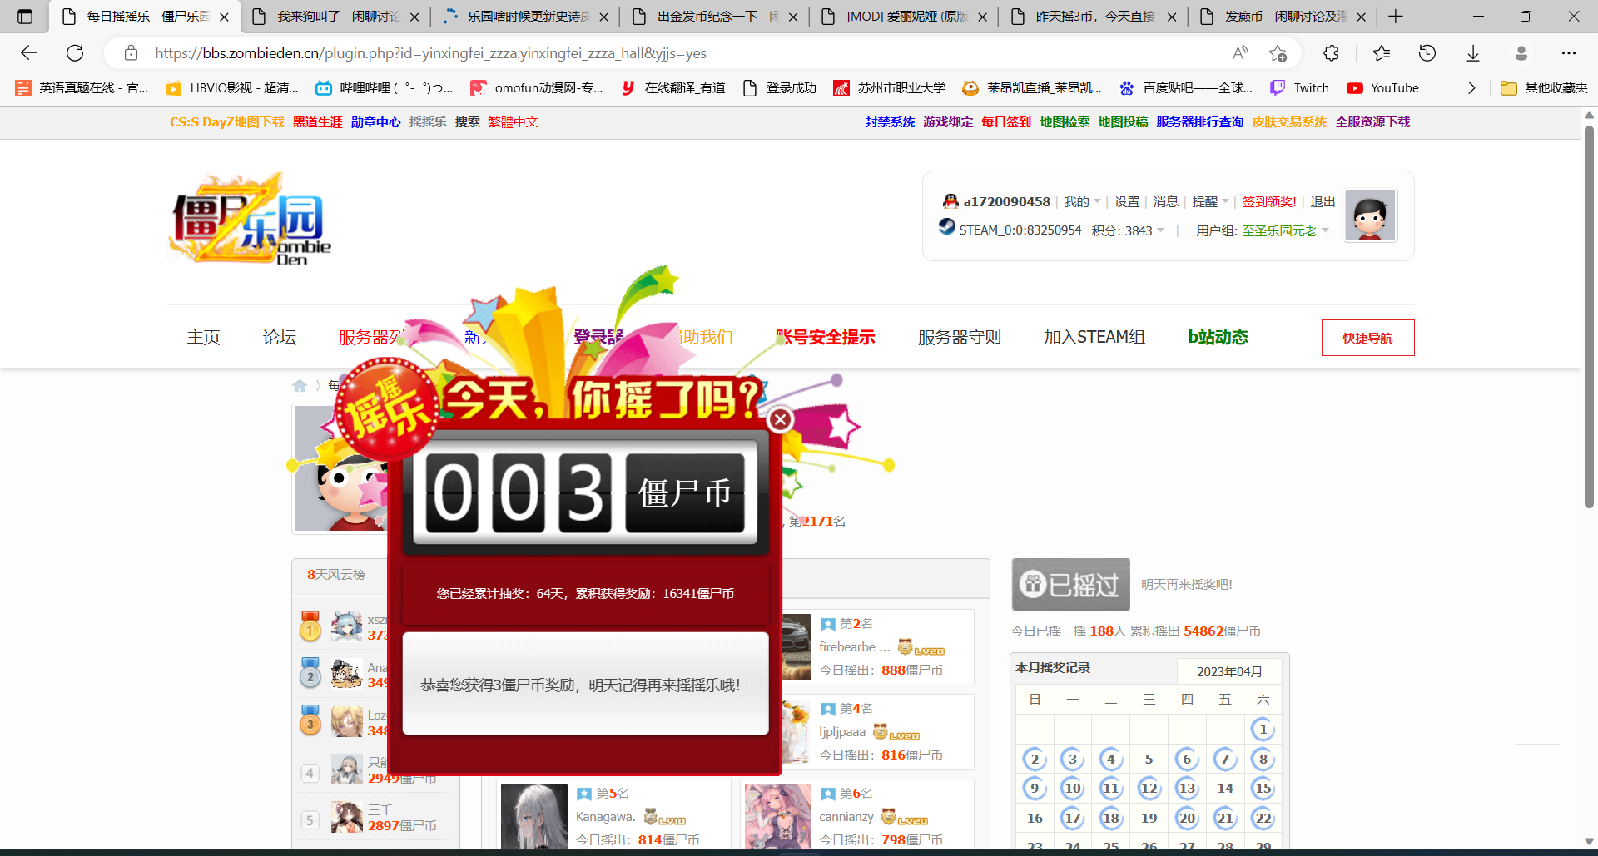Screen dimensions: 1598x856
Task: Open 皮肤交易系统 top link
Action: tap(1289, 122)
